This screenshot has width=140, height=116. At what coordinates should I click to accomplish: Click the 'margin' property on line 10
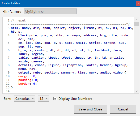click(x=24, y=76)
